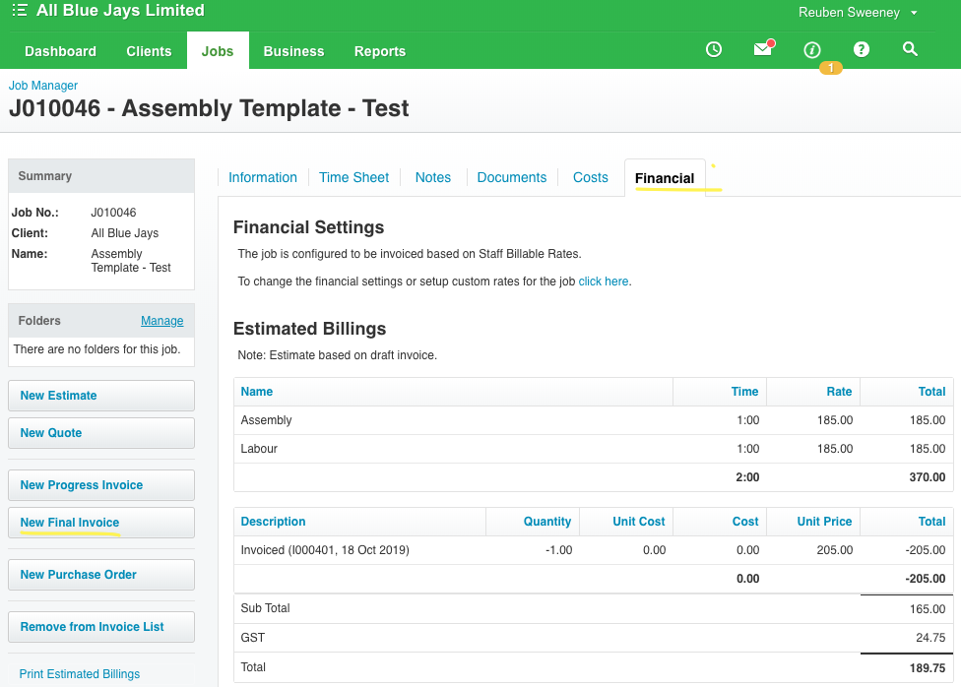Toggle the navigation menu list icon
The height and width of the screenshot is (687, 961).
pyautogui.click(x=20, y=10)
